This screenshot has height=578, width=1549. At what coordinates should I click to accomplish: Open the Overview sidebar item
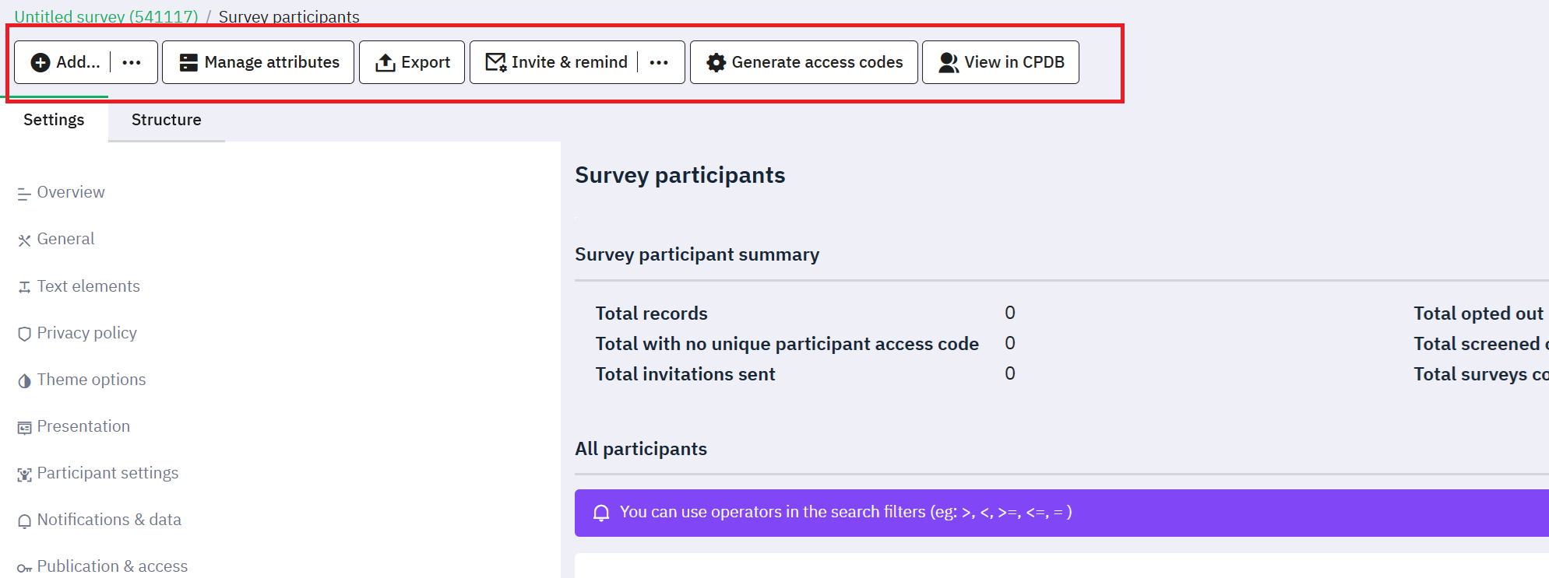[70, 192]
